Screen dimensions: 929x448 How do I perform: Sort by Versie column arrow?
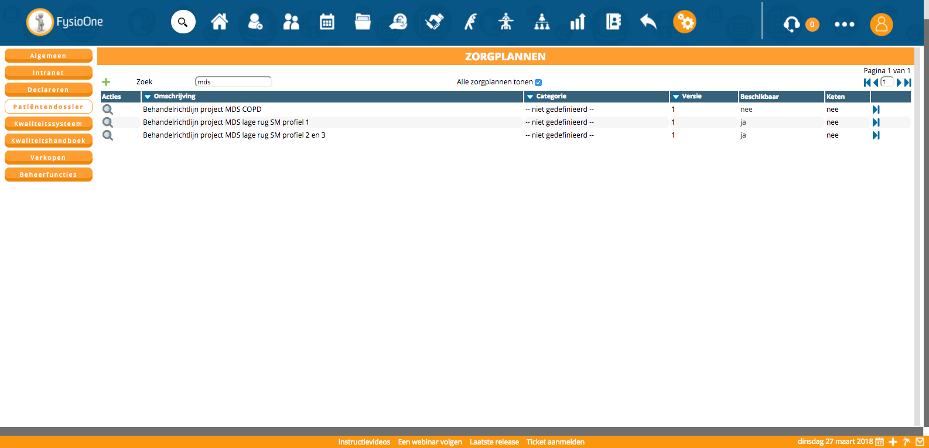(676, 97)
